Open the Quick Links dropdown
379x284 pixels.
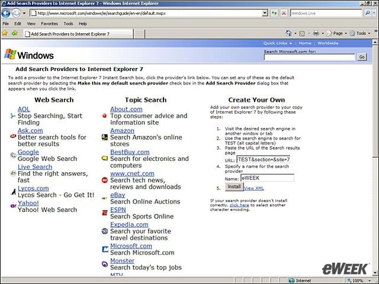click(x=278, y=43)
